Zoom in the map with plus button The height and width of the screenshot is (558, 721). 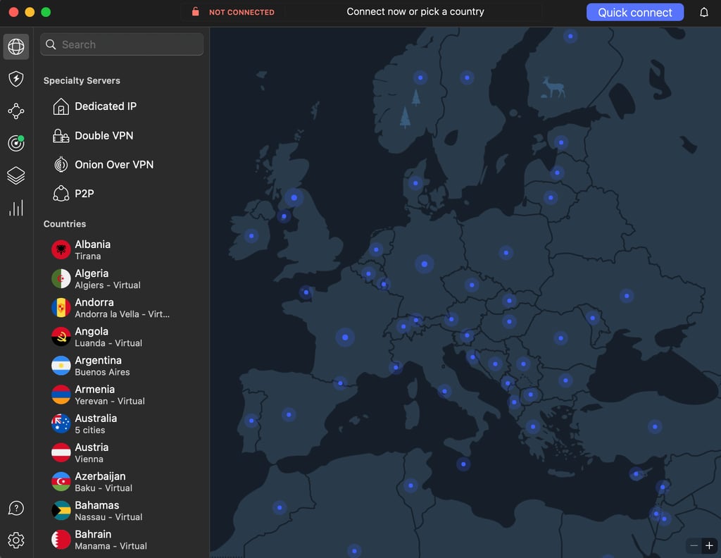709,545
